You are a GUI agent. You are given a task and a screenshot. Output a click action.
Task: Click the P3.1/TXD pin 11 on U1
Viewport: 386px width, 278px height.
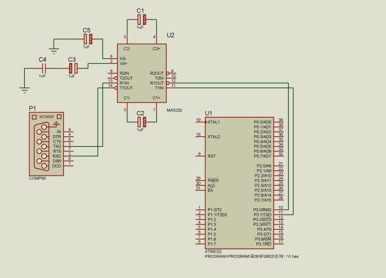click(279, 215)
